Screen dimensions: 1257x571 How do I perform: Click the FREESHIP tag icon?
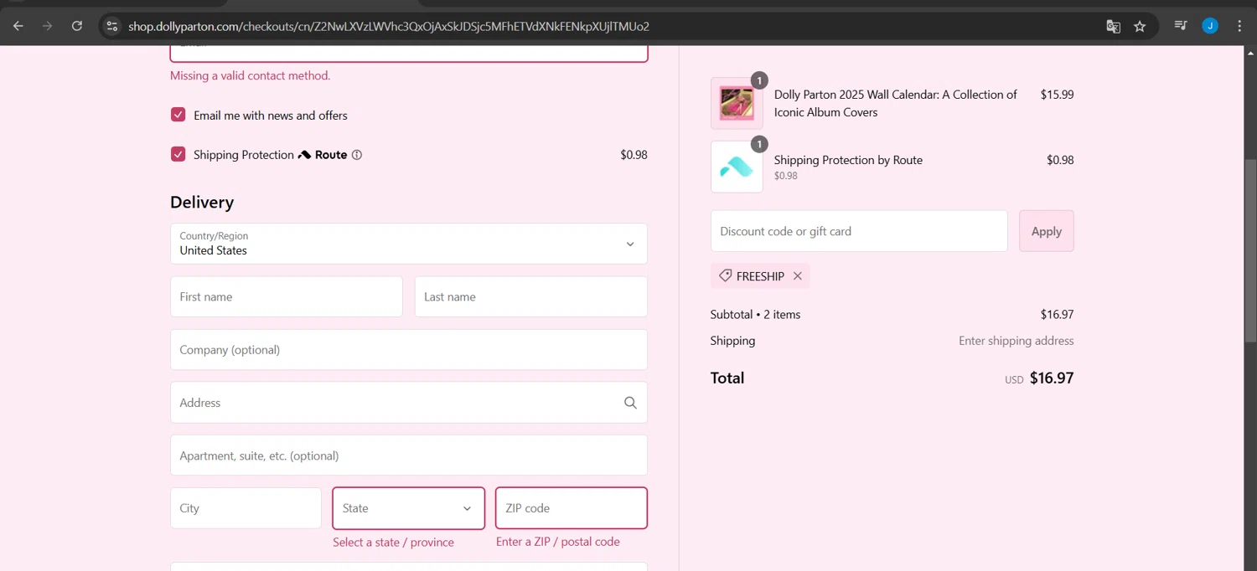coord(725,275)
